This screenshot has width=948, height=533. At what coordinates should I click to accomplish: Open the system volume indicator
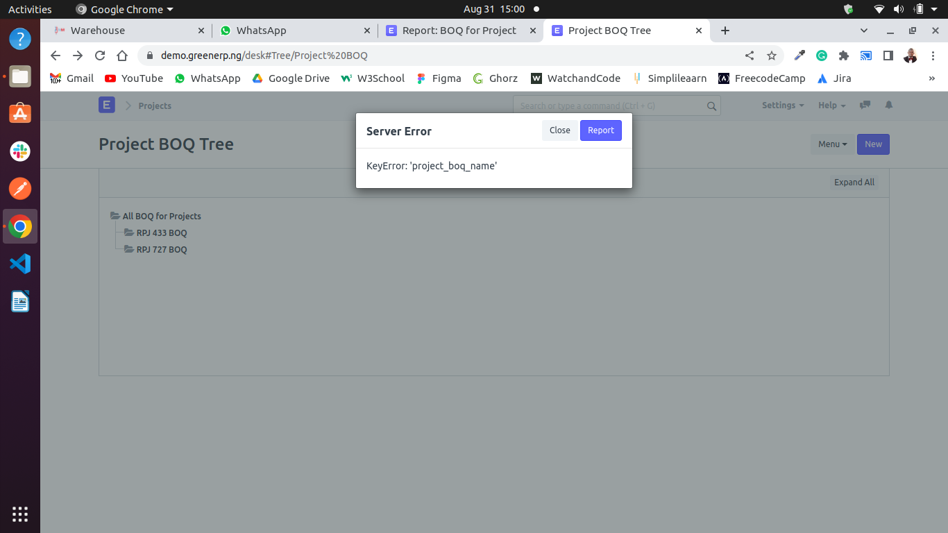tap(899, 9)
